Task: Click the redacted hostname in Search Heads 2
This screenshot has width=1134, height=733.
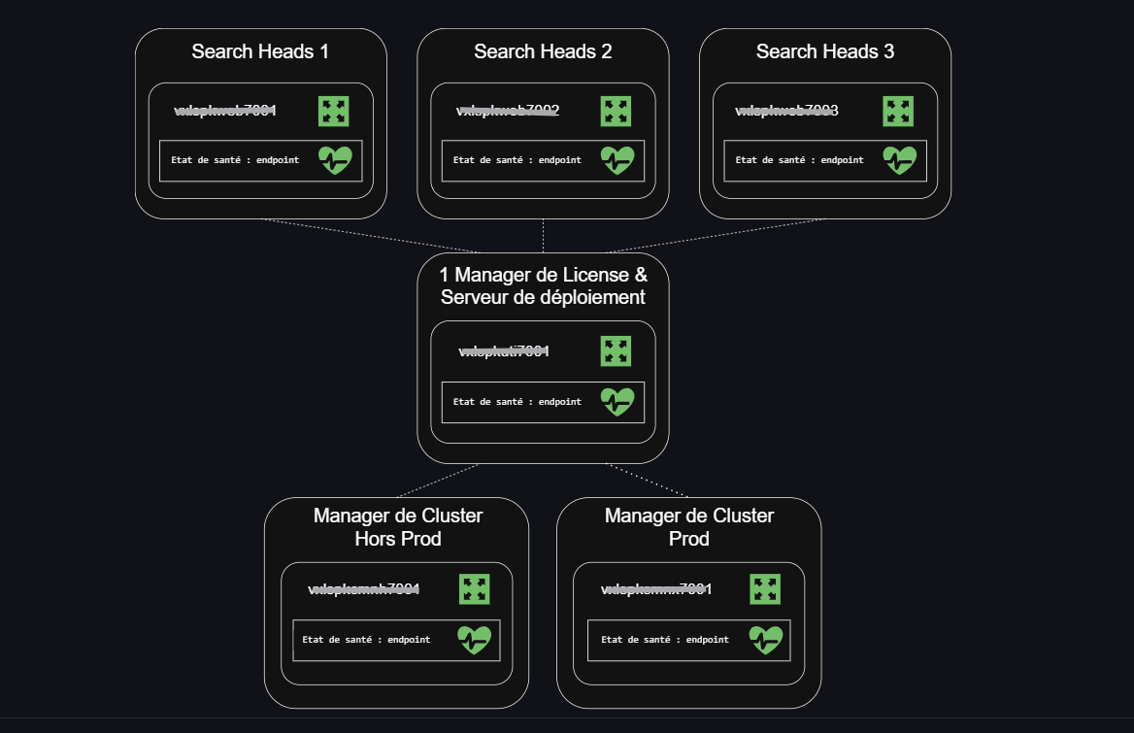Action: 508,111
